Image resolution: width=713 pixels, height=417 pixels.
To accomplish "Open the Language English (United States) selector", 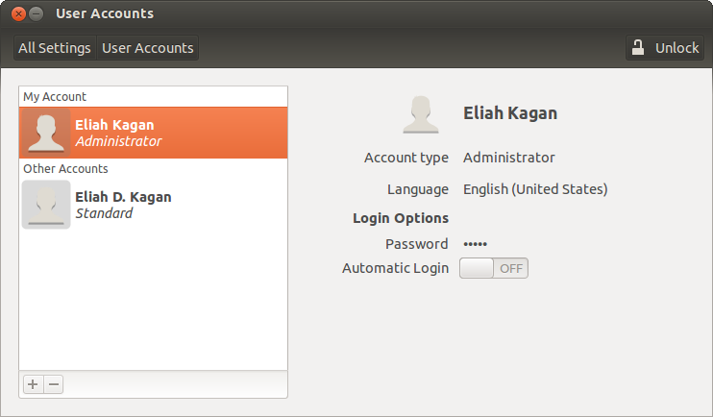I will [x=534, y=189].
